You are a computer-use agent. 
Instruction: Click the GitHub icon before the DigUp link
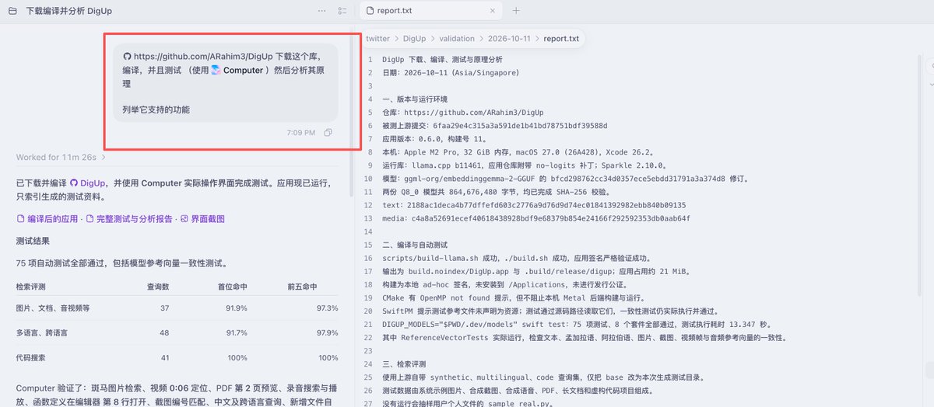click(x=74, y=183)
